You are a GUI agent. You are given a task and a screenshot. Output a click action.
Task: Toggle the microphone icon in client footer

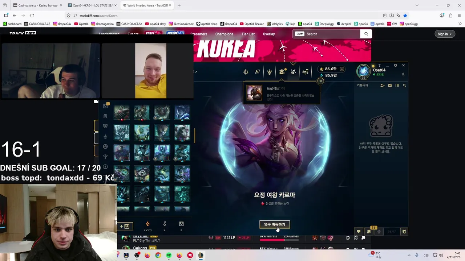379,231
